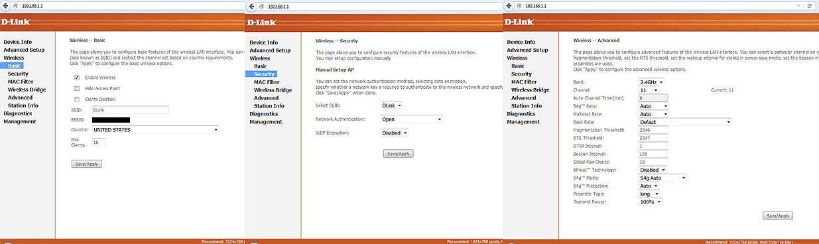Open the Country dropdown showing UNITED STATES
This screenshot has height=244, width=819.
coord(155,130)
